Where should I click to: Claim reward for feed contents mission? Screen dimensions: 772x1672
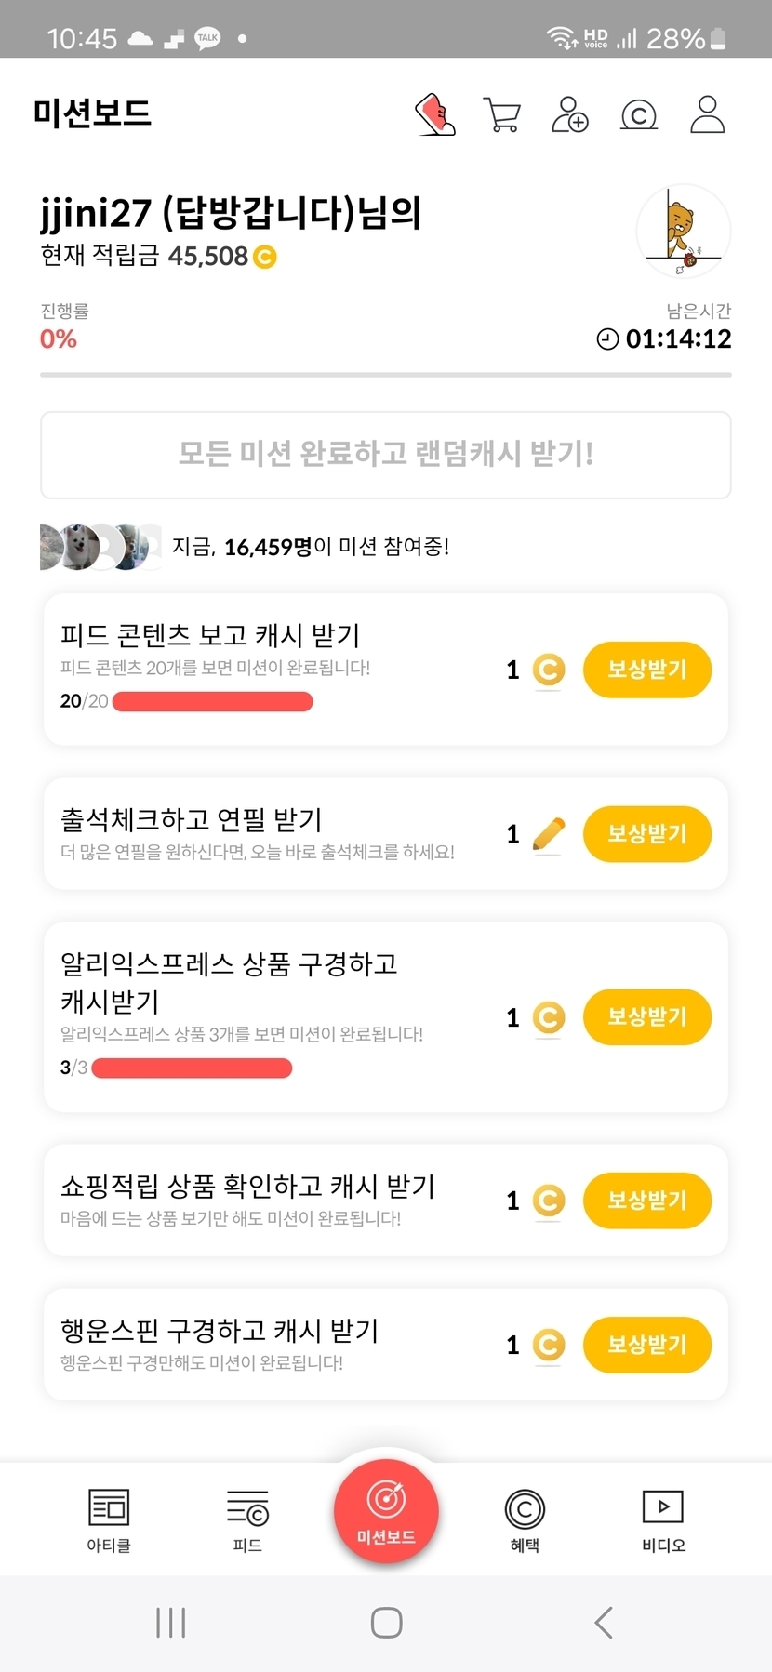646,670
